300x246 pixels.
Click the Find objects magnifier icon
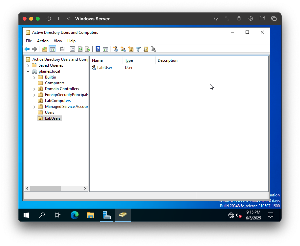(x=146, y=49)
